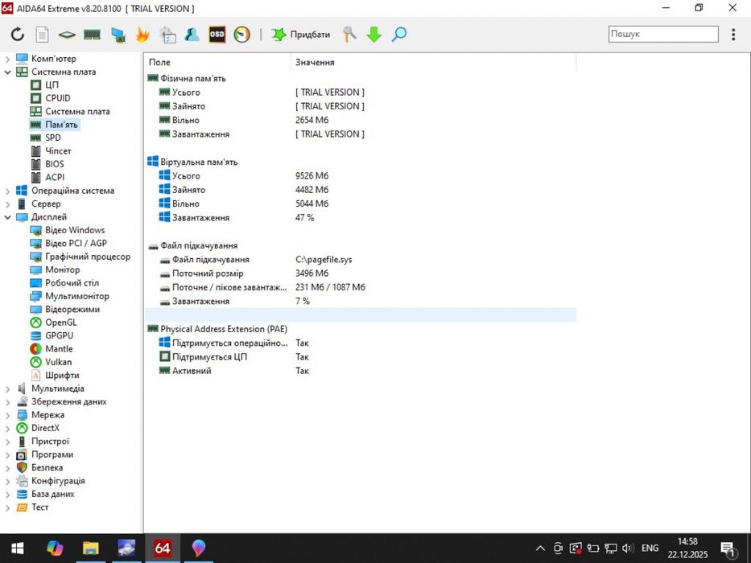751x563 pixels.
Task: Open the OSD panel icon
Action: [x=217, y=34]
